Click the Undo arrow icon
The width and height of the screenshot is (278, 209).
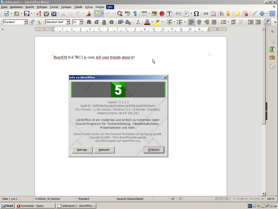(97, 14)
